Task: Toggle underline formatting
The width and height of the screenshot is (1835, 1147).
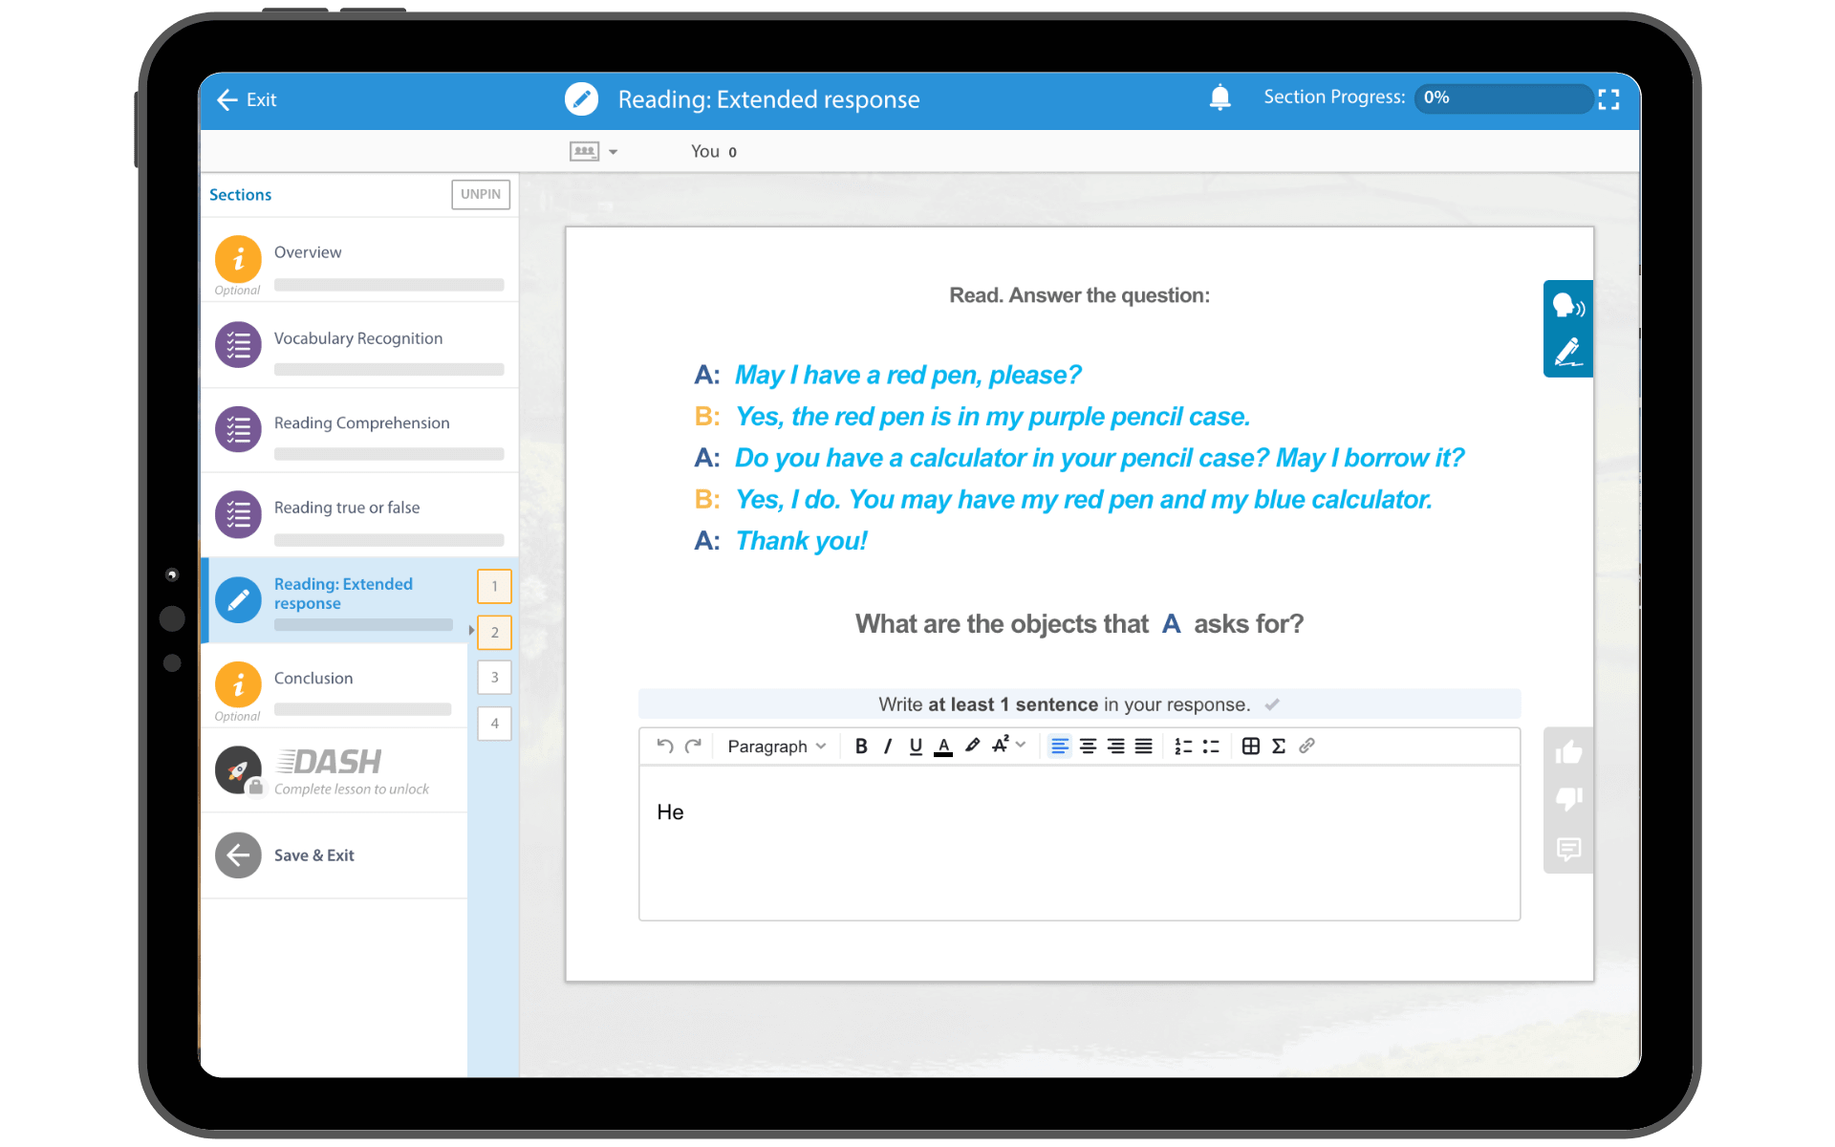Action: pyautogui.click(x=916, y=747)
